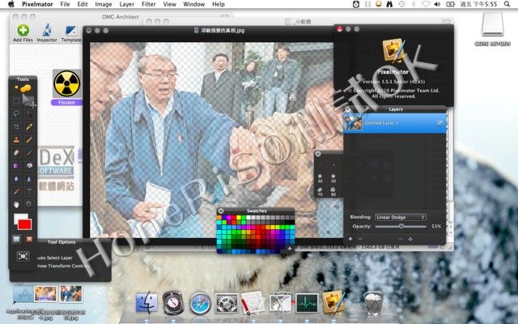Open Inspector in DMG Architect toolbar
Screen dimensions: 518x324
pyautogui.click(x=46, y=33)
